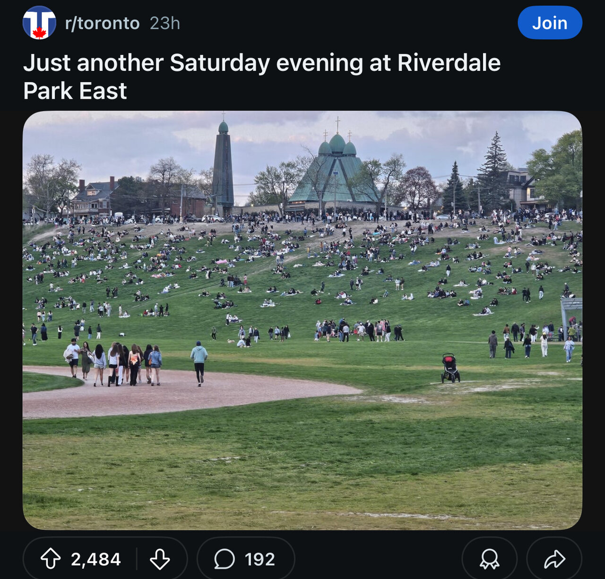Click the black stroller in the photo
Image resolution: width=605 pixels, height=579 pixels.
pyautogui.click(x=450, y=368)
